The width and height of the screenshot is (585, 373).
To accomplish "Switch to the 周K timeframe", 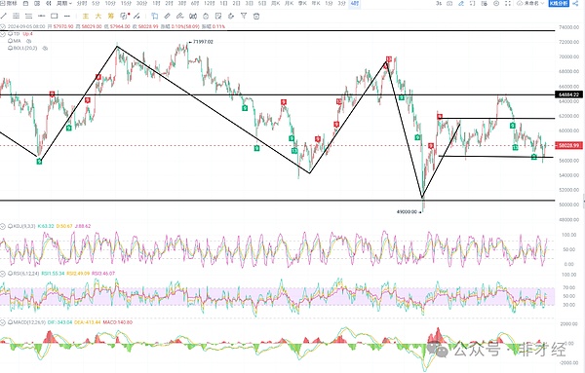I will coord(276,3).
